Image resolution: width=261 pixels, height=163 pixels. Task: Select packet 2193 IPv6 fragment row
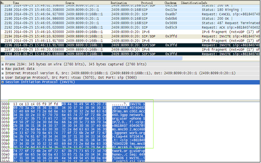[130, 32]
